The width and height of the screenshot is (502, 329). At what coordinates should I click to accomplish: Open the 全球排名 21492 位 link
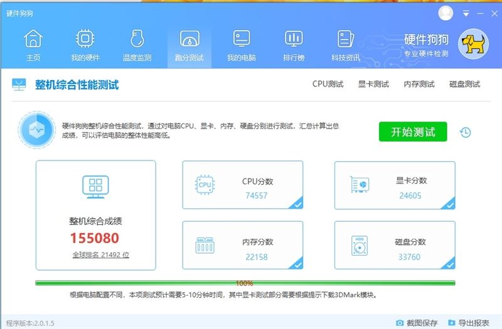point(100,254)
